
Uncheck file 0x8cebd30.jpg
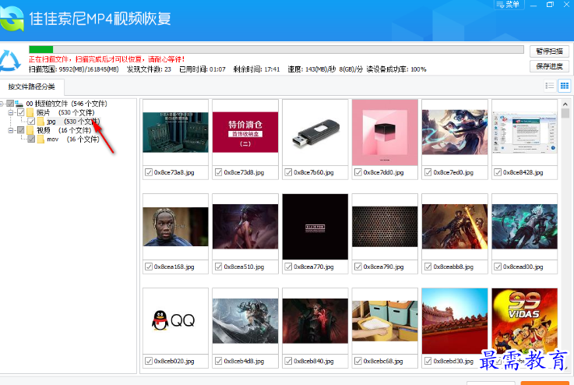[x=428, y=361]
